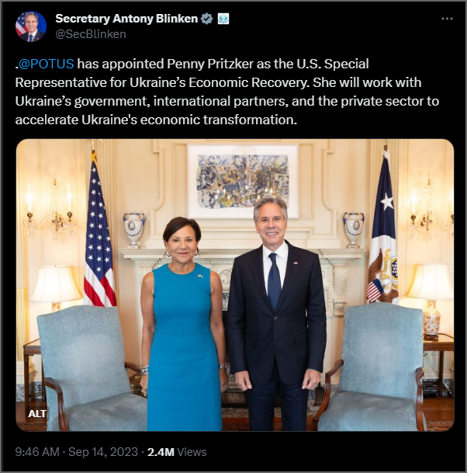Click the man in the dark suit
This screenshot has height=473, width=467.
[276, 314]
